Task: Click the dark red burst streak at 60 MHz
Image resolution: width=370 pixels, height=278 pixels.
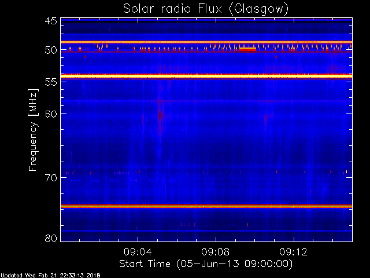Action: click(161, 115)
